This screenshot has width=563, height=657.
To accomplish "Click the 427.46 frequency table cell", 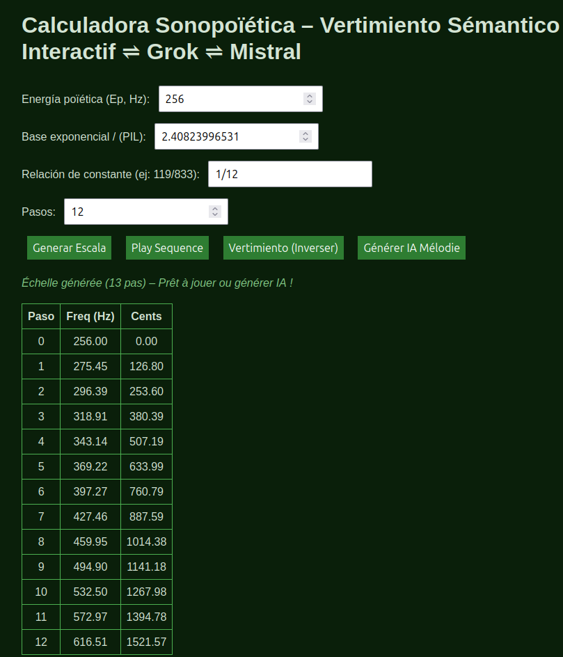I will coord(90,516).
